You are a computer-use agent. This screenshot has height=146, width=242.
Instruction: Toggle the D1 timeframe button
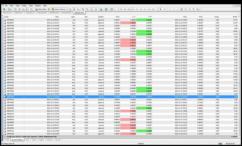click(145, 9)
